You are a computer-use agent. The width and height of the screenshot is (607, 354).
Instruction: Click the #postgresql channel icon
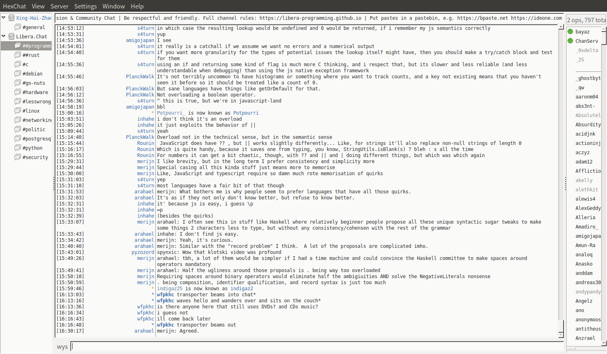[x=18, y=138]
